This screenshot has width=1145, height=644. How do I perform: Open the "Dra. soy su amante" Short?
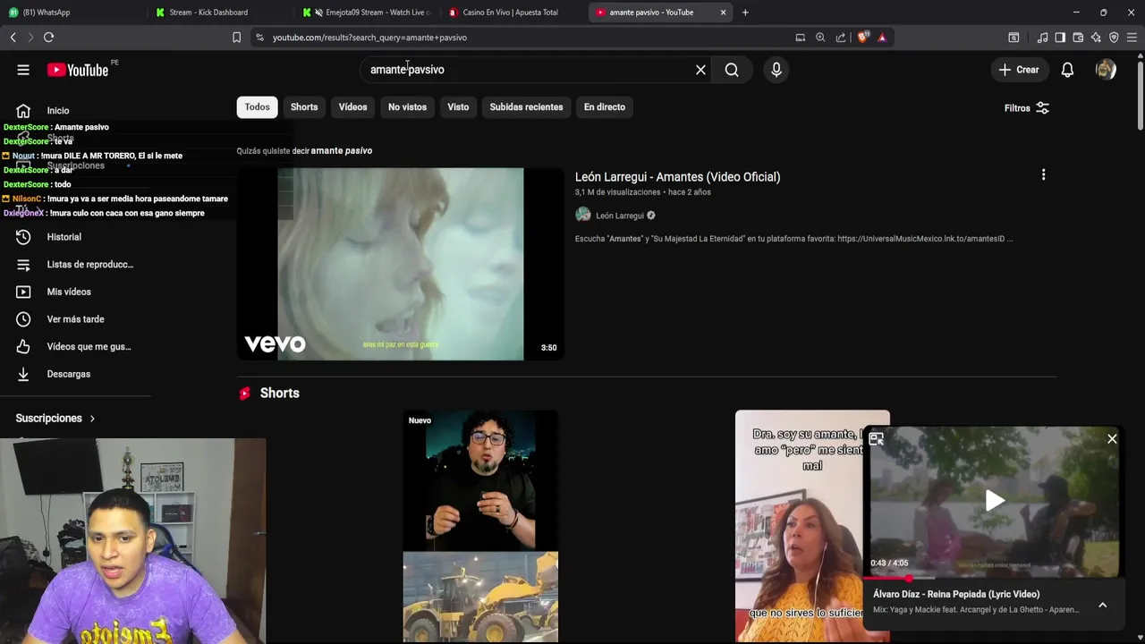[799, 527]
